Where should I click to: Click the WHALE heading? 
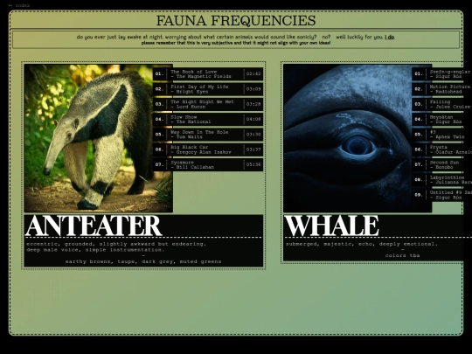coord(331,226)
